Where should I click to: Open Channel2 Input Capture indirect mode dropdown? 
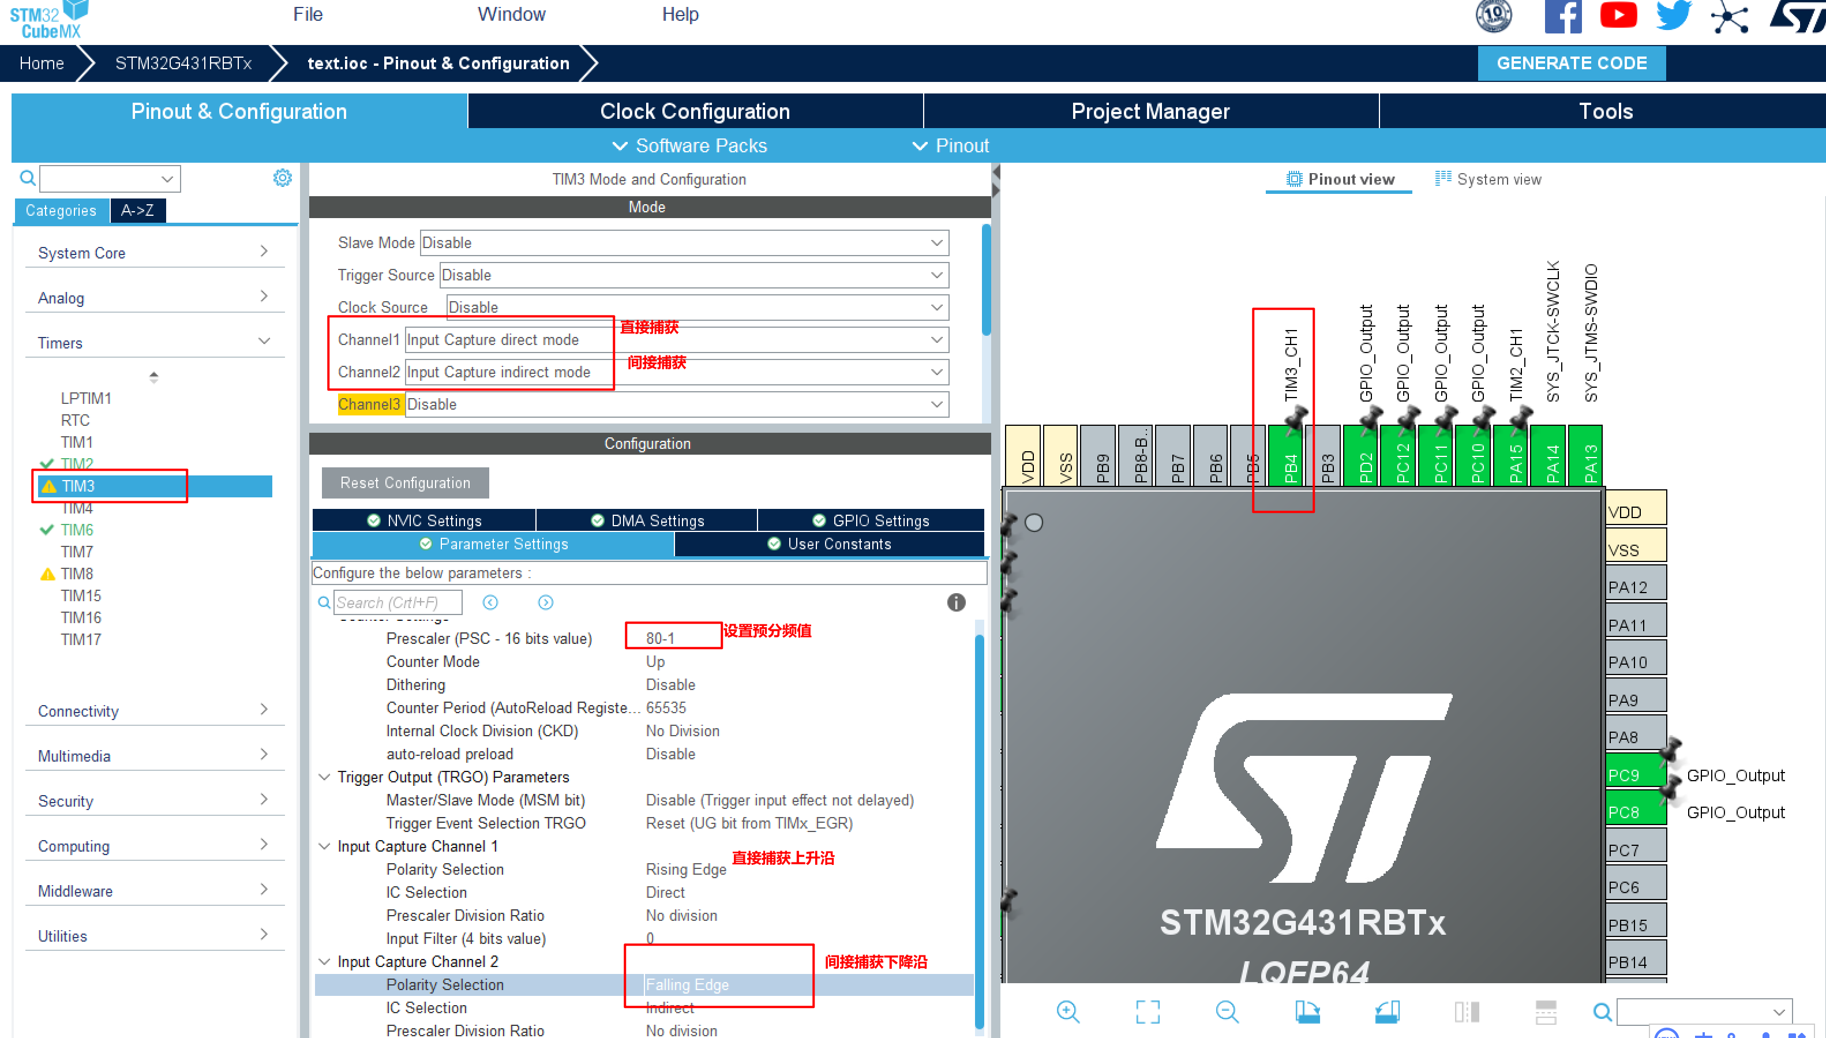click(x=677, y=372)
